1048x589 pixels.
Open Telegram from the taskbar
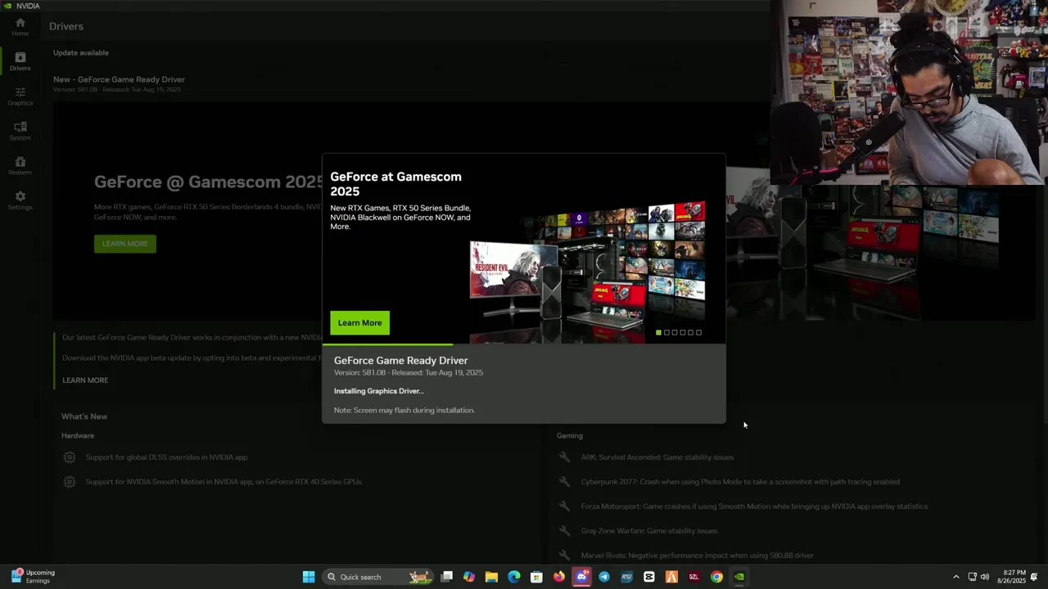604,577
